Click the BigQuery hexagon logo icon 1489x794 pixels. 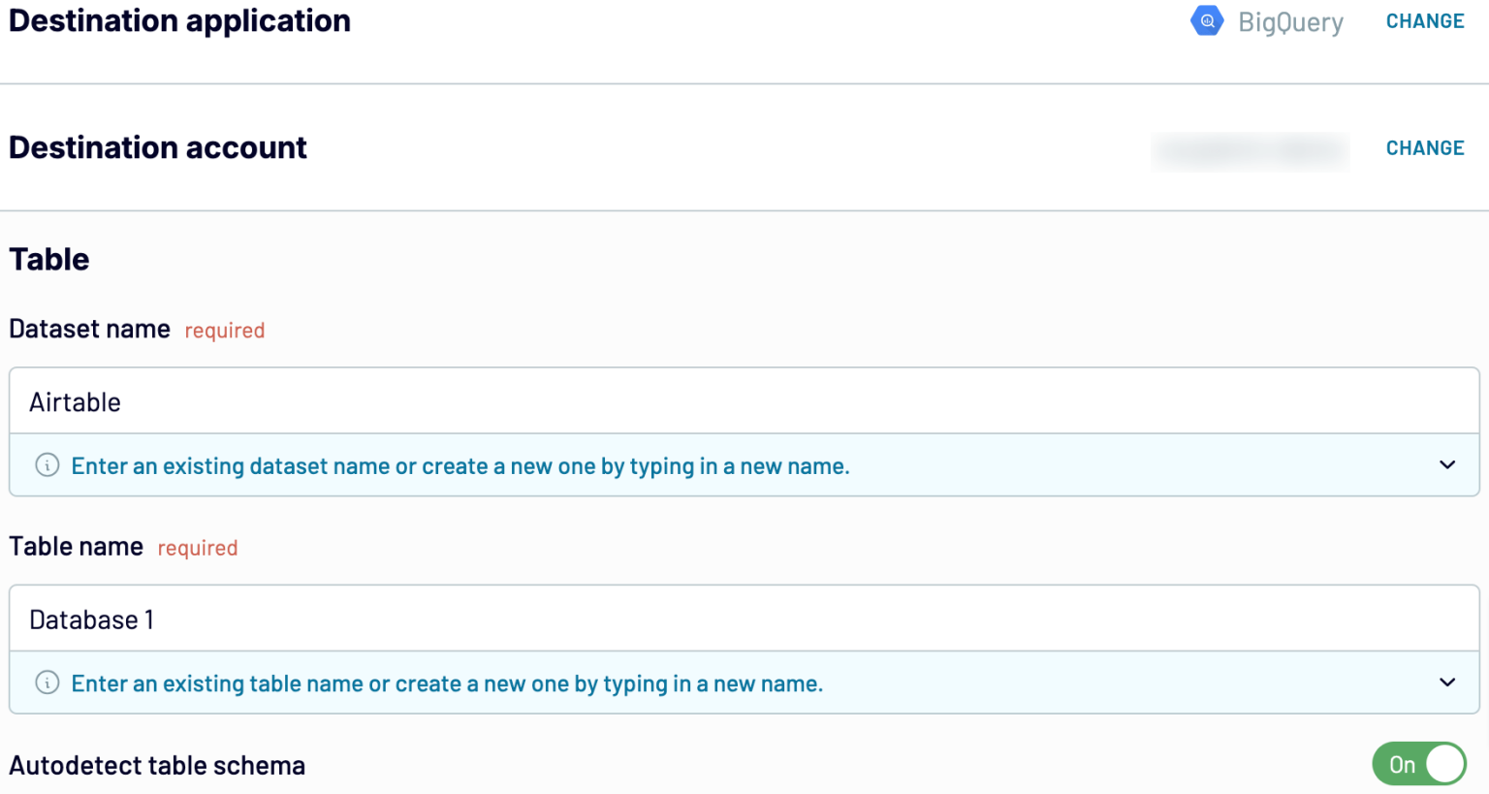[1207, 21]
